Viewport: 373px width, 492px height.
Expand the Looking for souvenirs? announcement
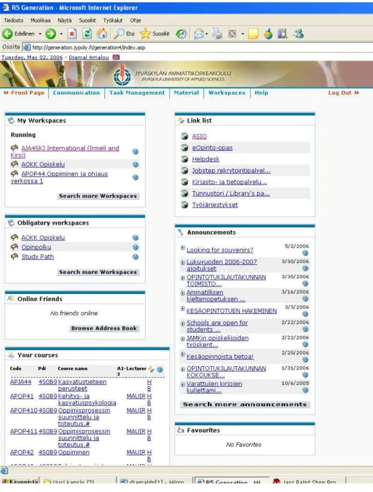[x=183, y=248]
